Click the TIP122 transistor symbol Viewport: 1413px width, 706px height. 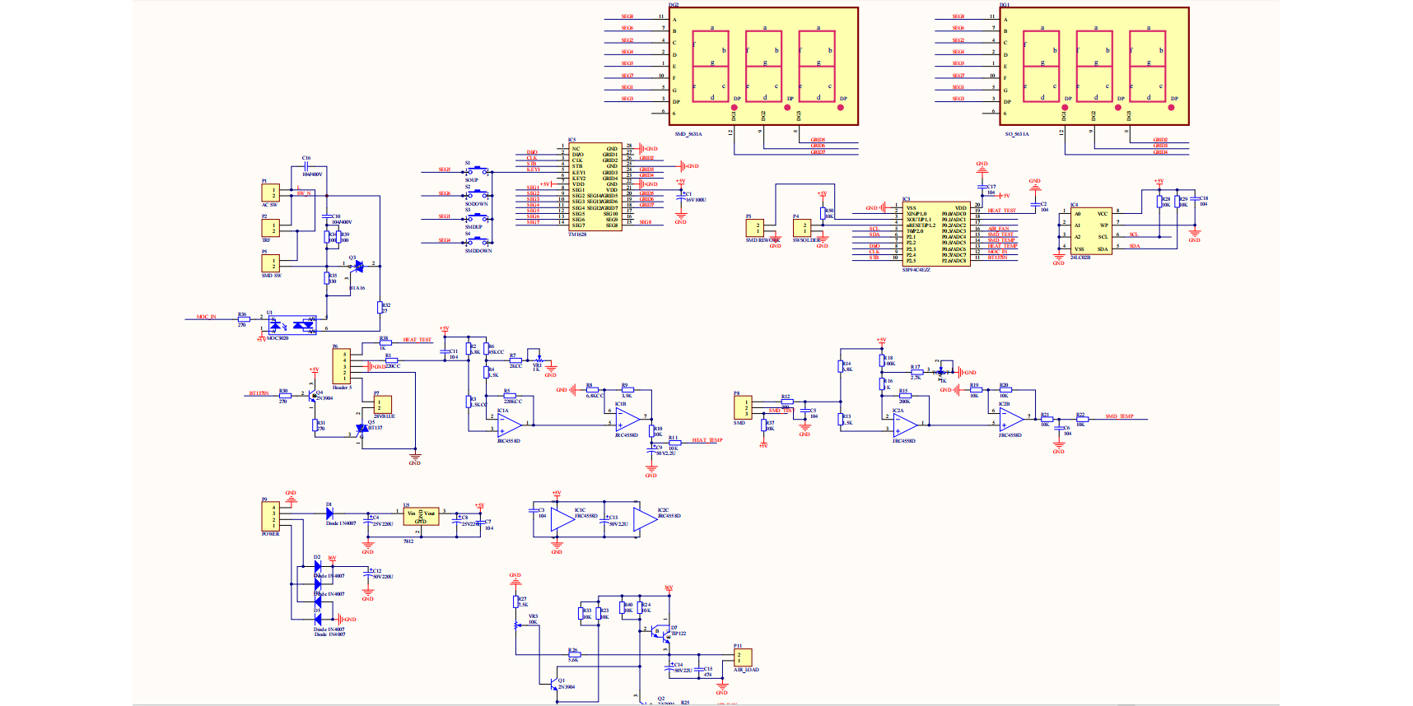(660, 633)
